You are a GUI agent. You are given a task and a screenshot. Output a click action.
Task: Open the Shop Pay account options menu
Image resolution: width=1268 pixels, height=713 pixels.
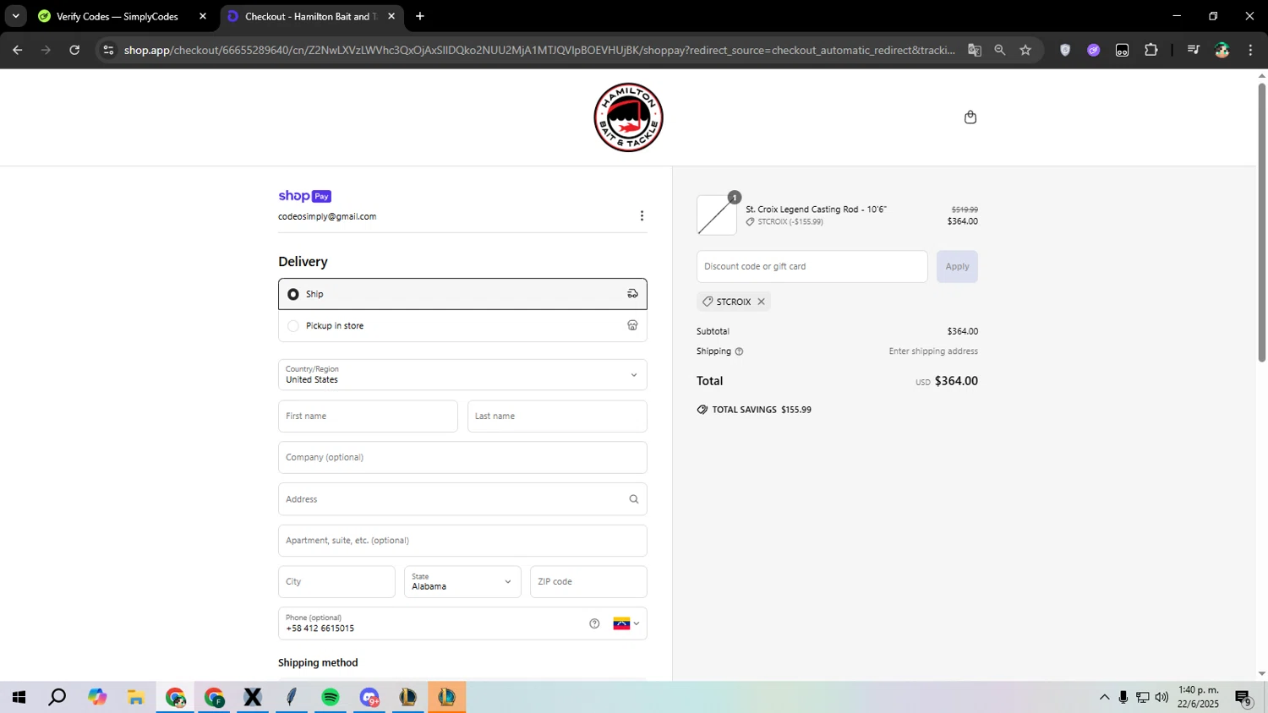coord(642,216)
